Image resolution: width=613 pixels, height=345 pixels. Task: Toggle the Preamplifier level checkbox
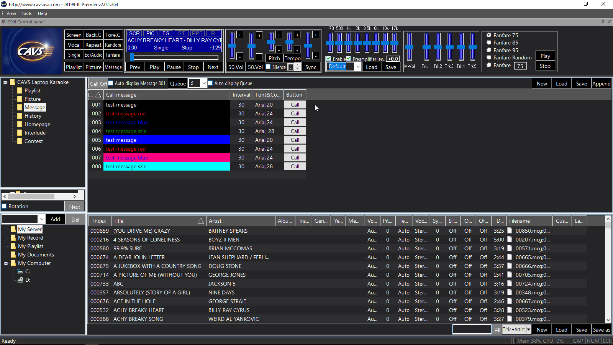(x=349, y=59)
